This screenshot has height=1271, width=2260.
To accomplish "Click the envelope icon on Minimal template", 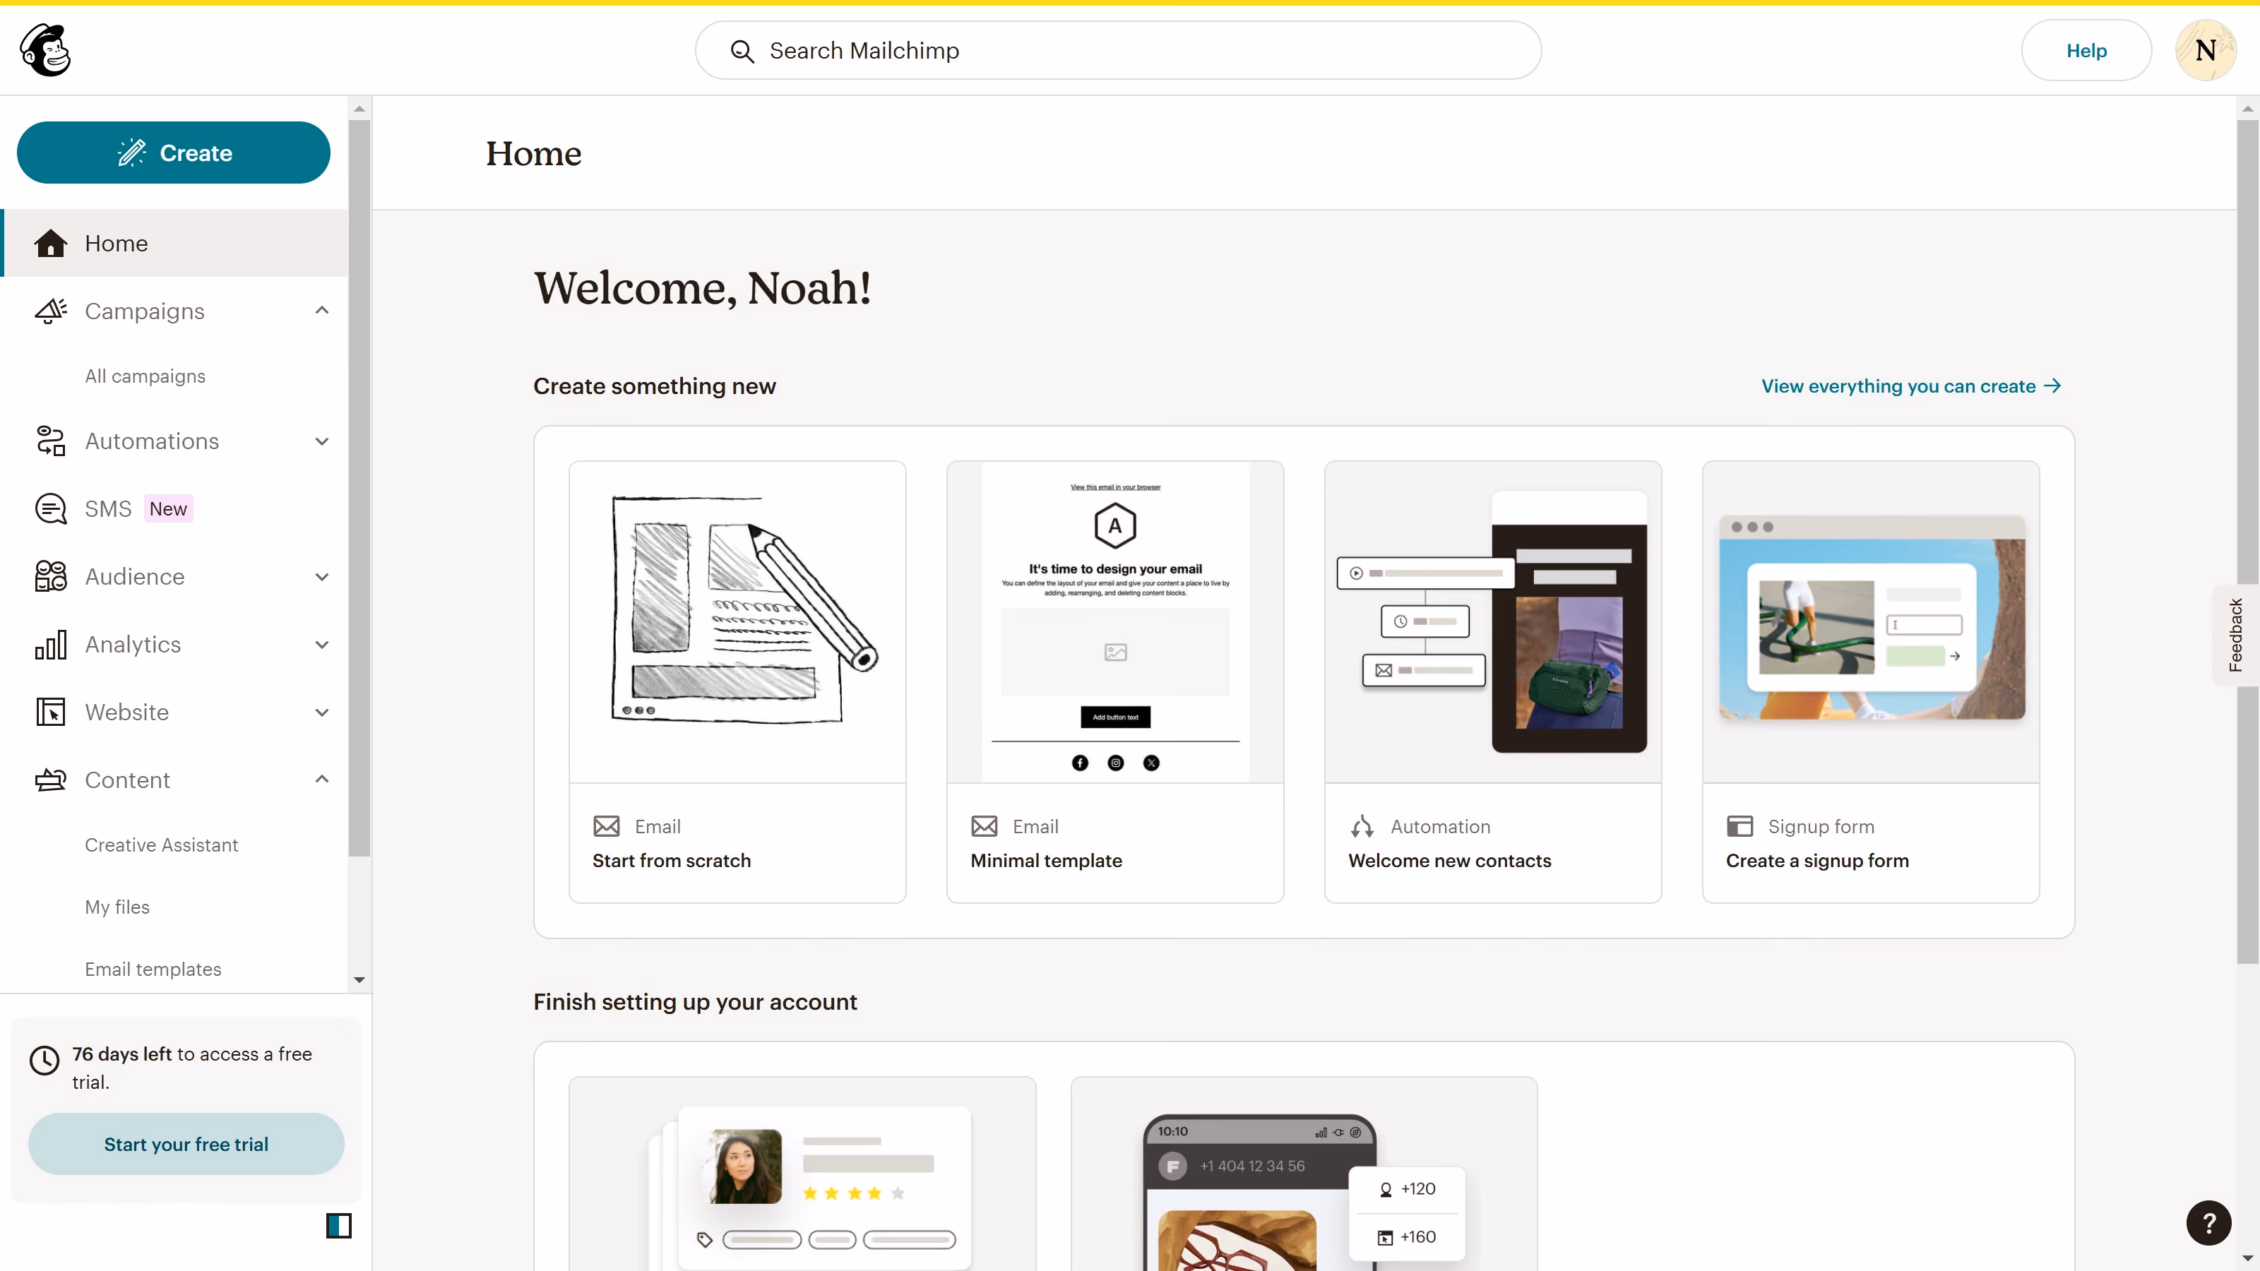I will click(985, 826).
